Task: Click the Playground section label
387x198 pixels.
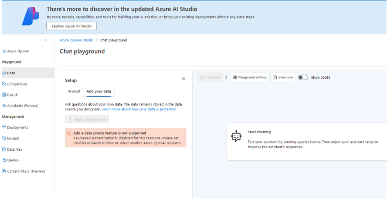Action: pyautogui.click(x=12, y=62)
